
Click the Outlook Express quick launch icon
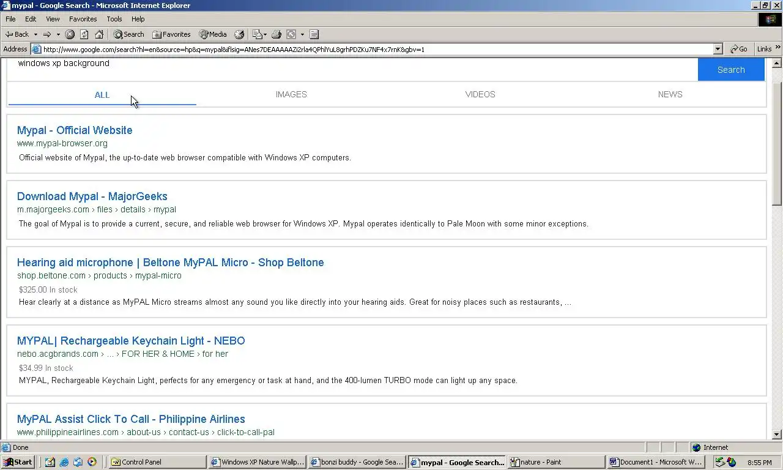click(78, 462)
